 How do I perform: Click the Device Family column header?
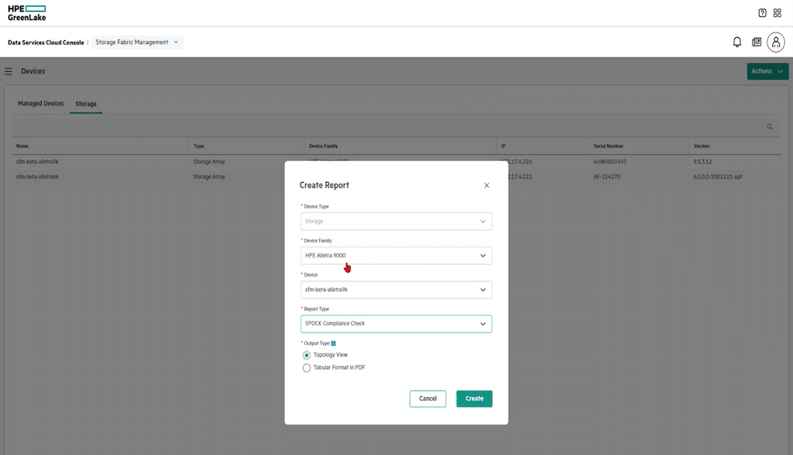323,146
